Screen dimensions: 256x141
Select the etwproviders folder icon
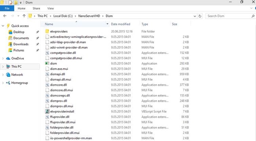(47, 31)
